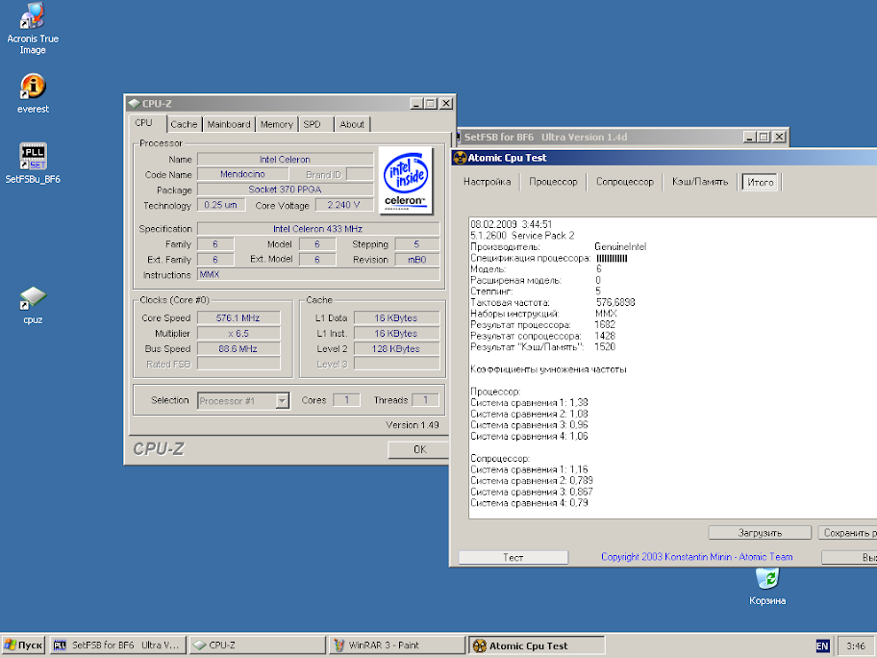The width and height of the screenshot is (877, 658).
Task: Click the Intel Inside Celeron logo in CPU-Z
Action: [406, 180]
